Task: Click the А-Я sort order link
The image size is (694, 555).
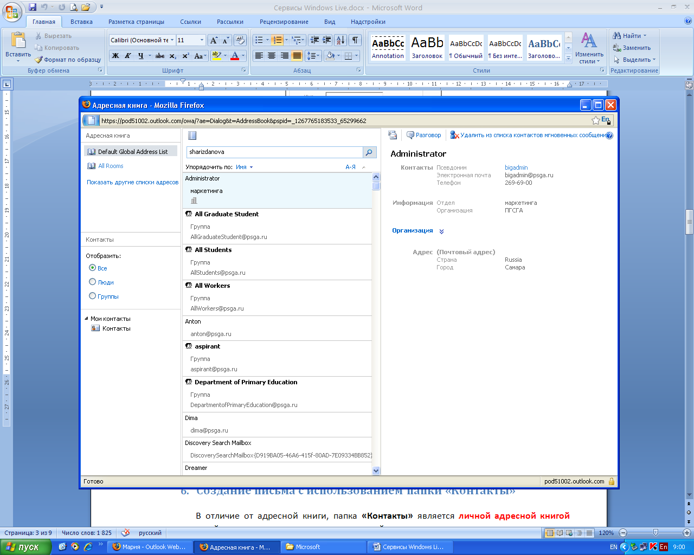Action: pyautogui.click(x=351, y=167)
